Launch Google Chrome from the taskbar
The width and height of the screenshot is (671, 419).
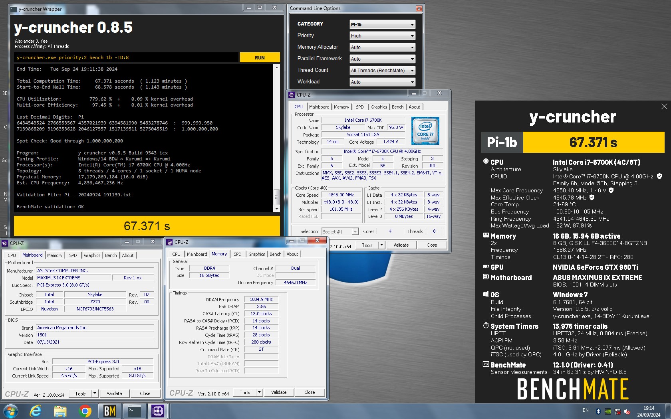click(x=85, y=411)
